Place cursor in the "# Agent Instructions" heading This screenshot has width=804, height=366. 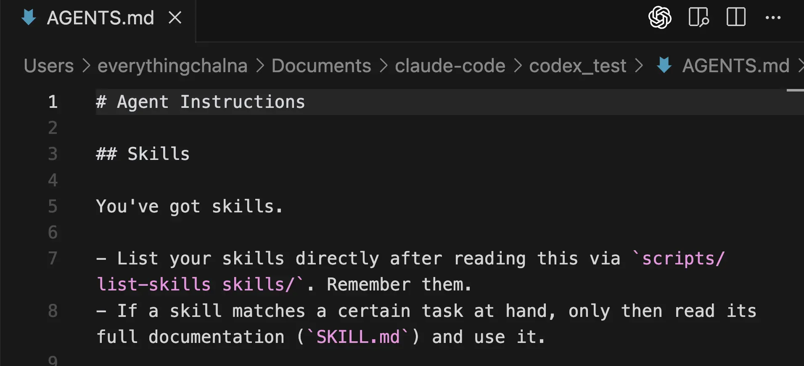click(x=210, y=102)
